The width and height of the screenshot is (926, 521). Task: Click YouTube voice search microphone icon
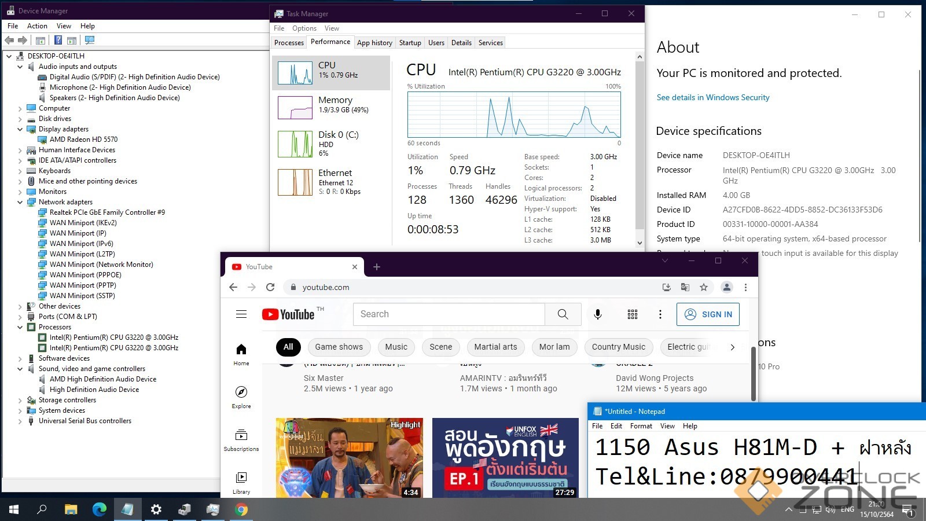598,314
